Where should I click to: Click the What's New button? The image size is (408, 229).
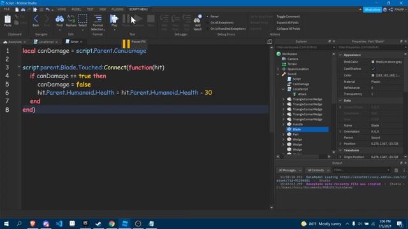(372, 10)
